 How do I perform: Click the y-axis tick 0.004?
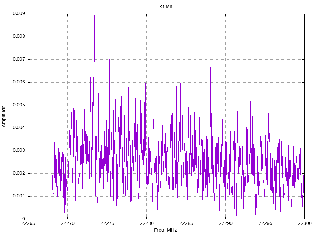point(19,128)
